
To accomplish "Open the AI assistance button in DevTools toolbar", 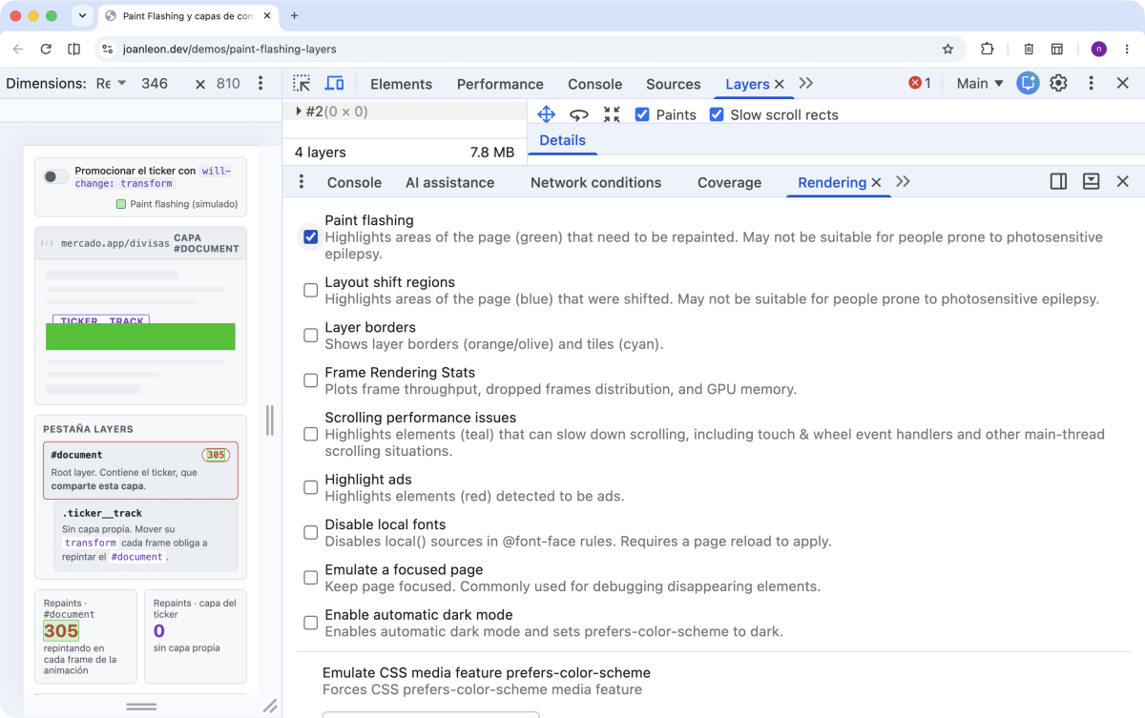I will click(x=1028, y=84).
